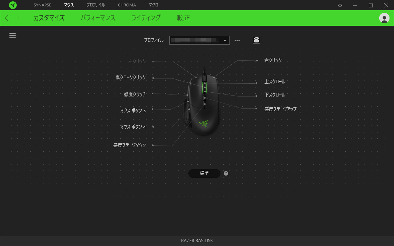The height and width of the screenshot is (246, 394).
Task: Maximize the Synapse window
Action: coord(371,5)
